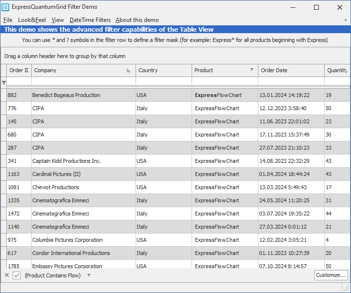Open the About this demo menu

(137, 20)
